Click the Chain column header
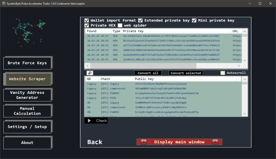This screenshot has width=276, height=159. (x=116, y=79)
